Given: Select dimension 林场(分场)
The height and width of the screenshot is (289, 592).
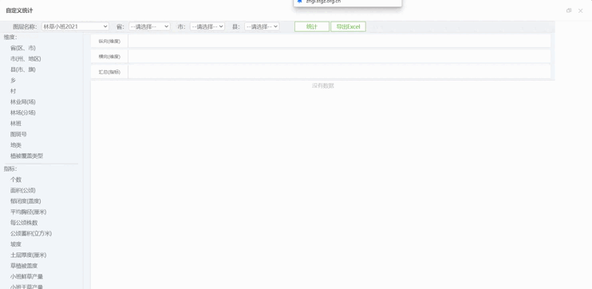Looking at the screenshot, I should [23, 113].
